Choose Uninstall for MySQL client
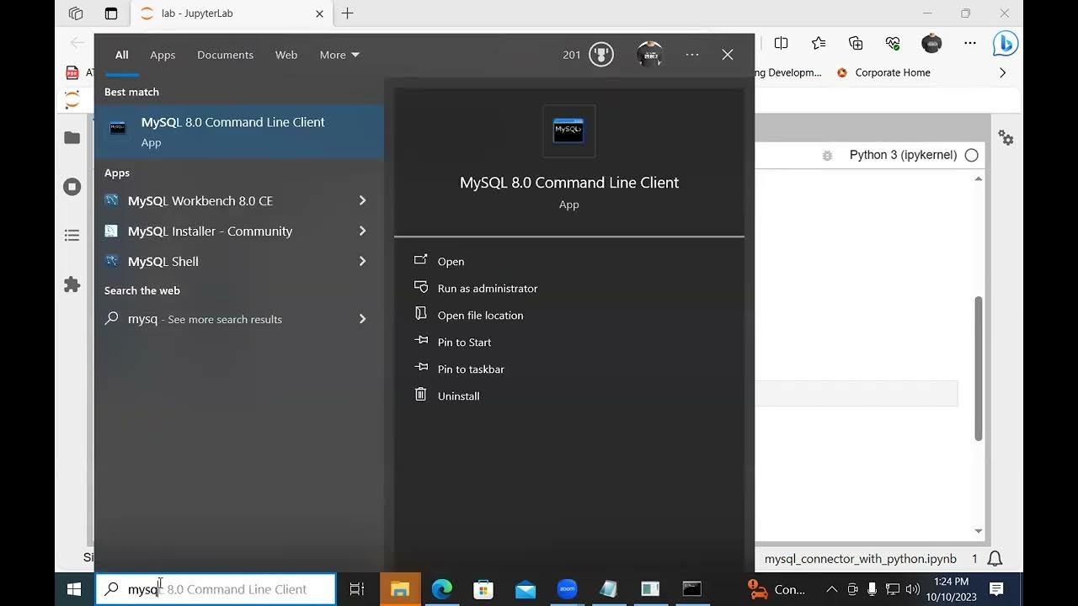Image resolution: width=1078 pixels, height=606 pixels. (458, 396)
